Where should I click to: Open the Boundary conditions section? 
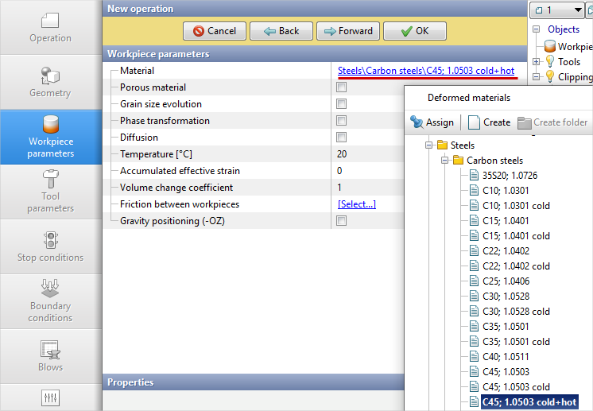(50, 300)
